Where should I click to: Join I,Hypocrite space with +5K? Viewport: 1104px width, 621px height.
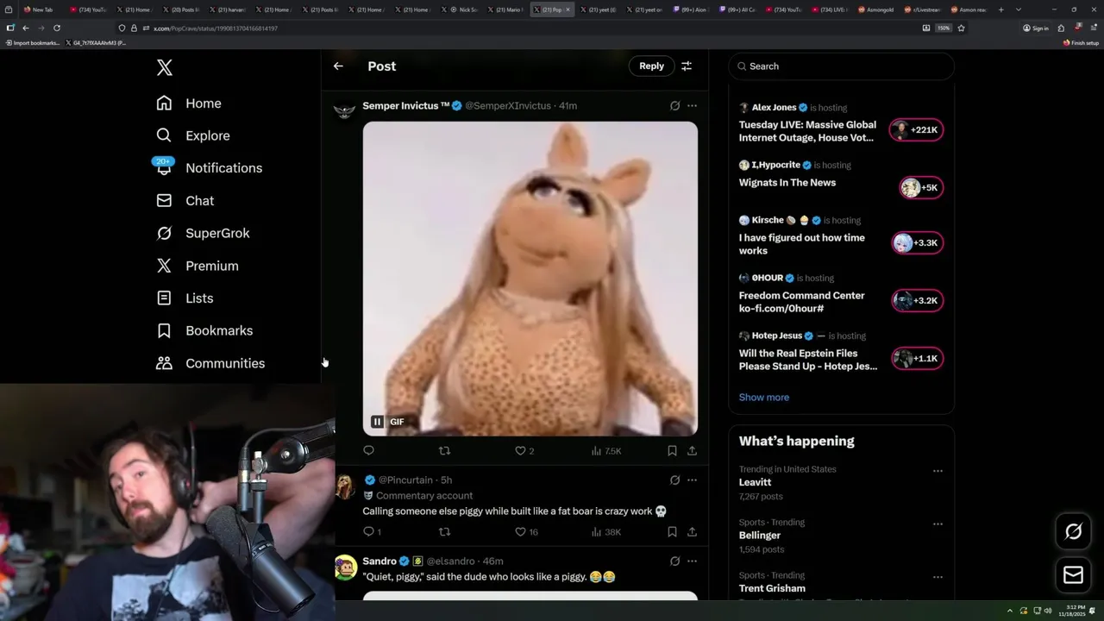pos(920,188)
